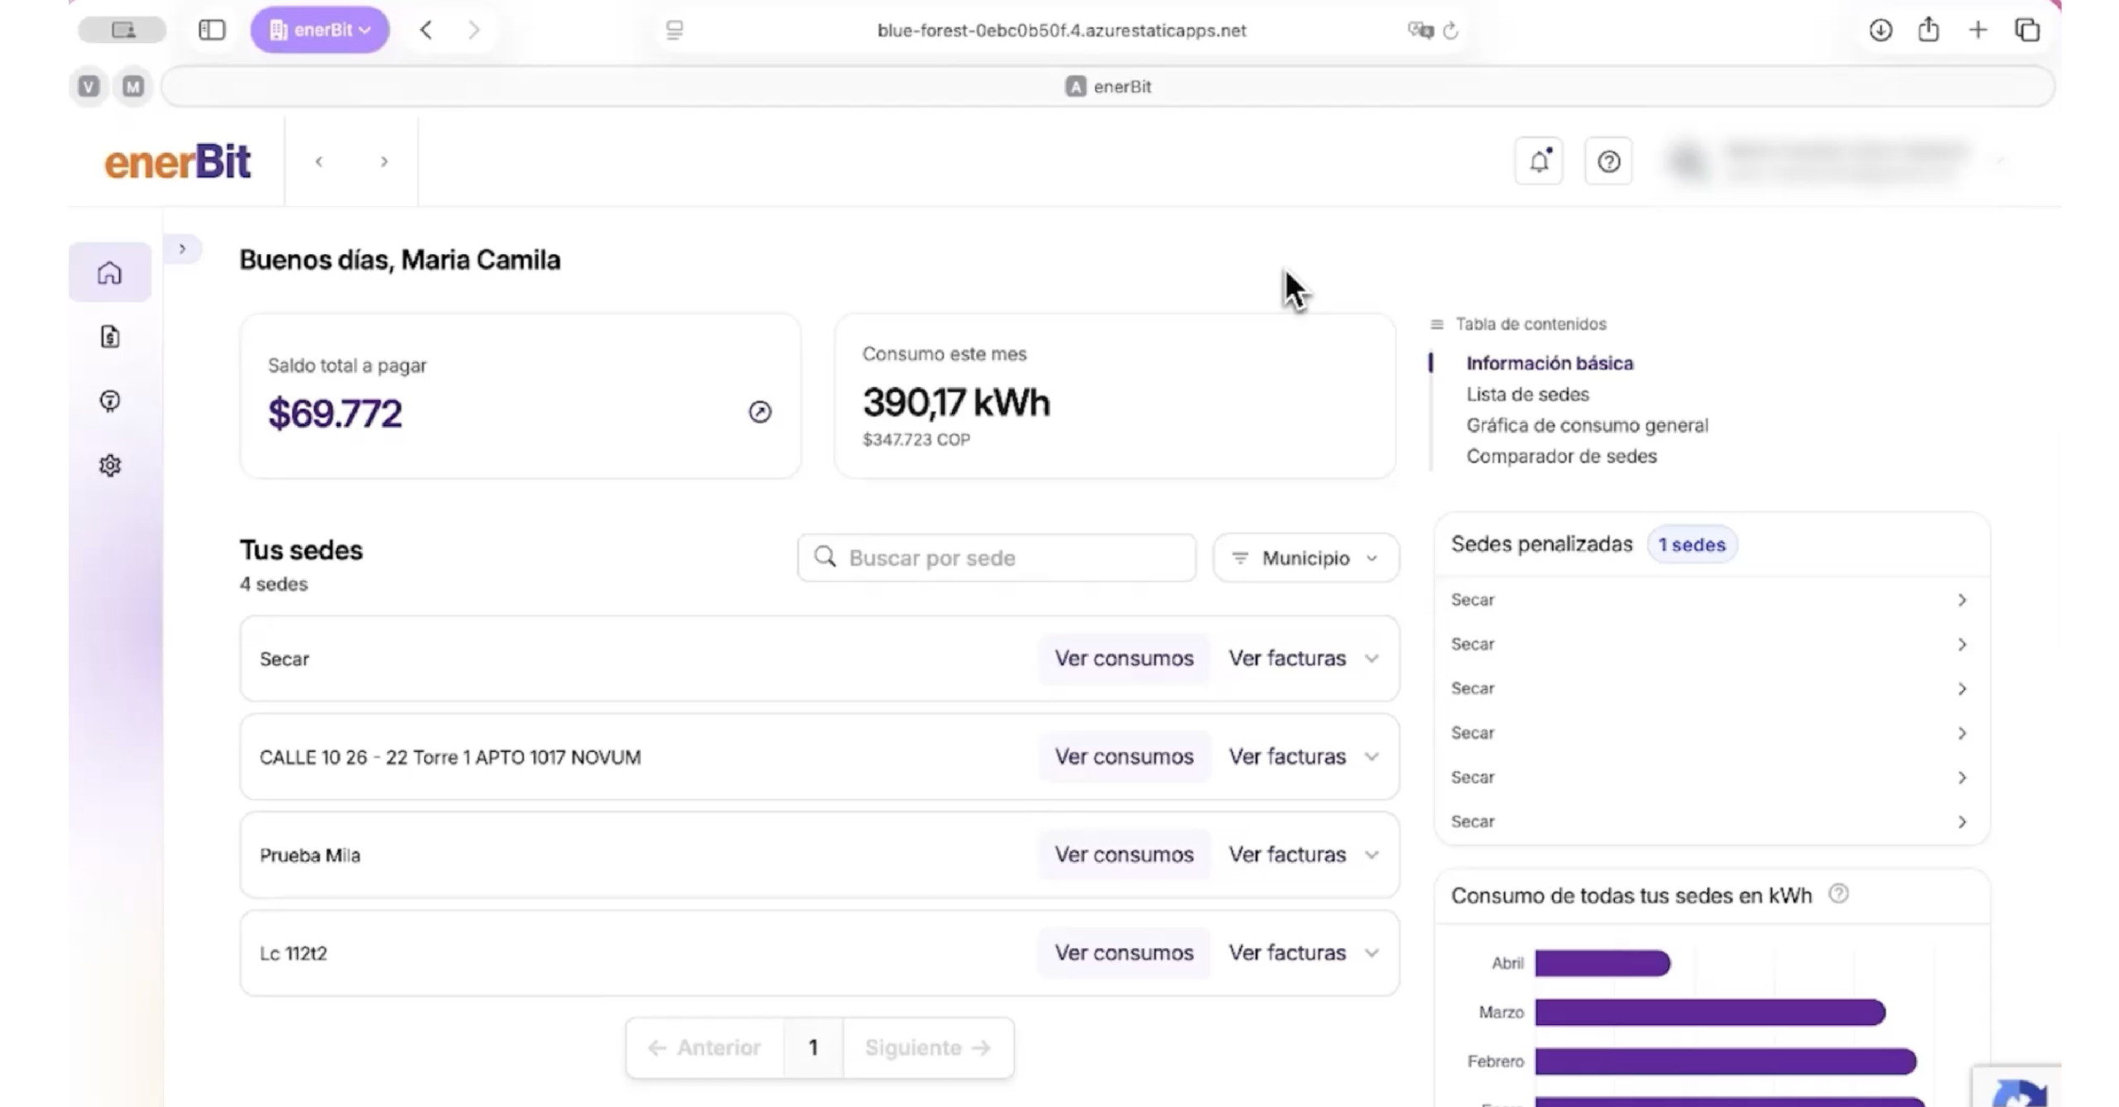Click the Abril bar in consumption chart
The image size is (2119, 1107).
coord(1602,963)
